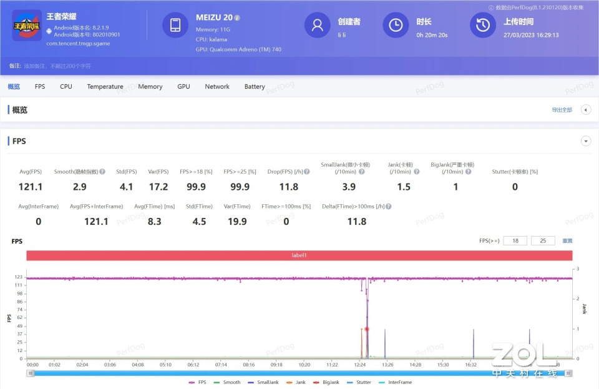599x389 pixels.
Task: Toggle the FPS series in chart legend
Action: click(197, 382)
